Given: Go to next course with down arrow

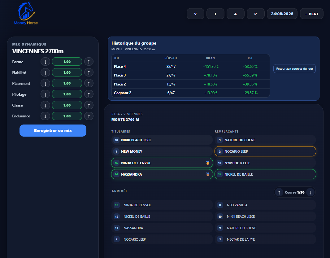Looking at the screenshot, I should click(x=310, y=192).
